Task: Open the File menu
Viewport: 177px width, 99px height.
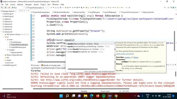Action: [x=2, y=4]
